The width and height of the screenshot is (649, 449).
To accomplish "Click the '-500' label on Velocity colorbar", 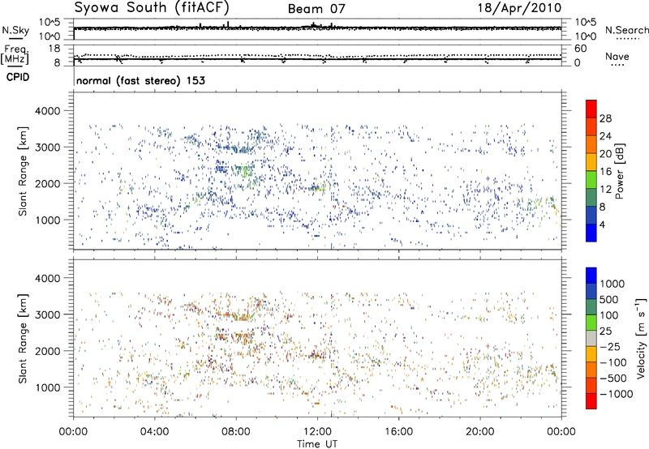I will 613,378.
